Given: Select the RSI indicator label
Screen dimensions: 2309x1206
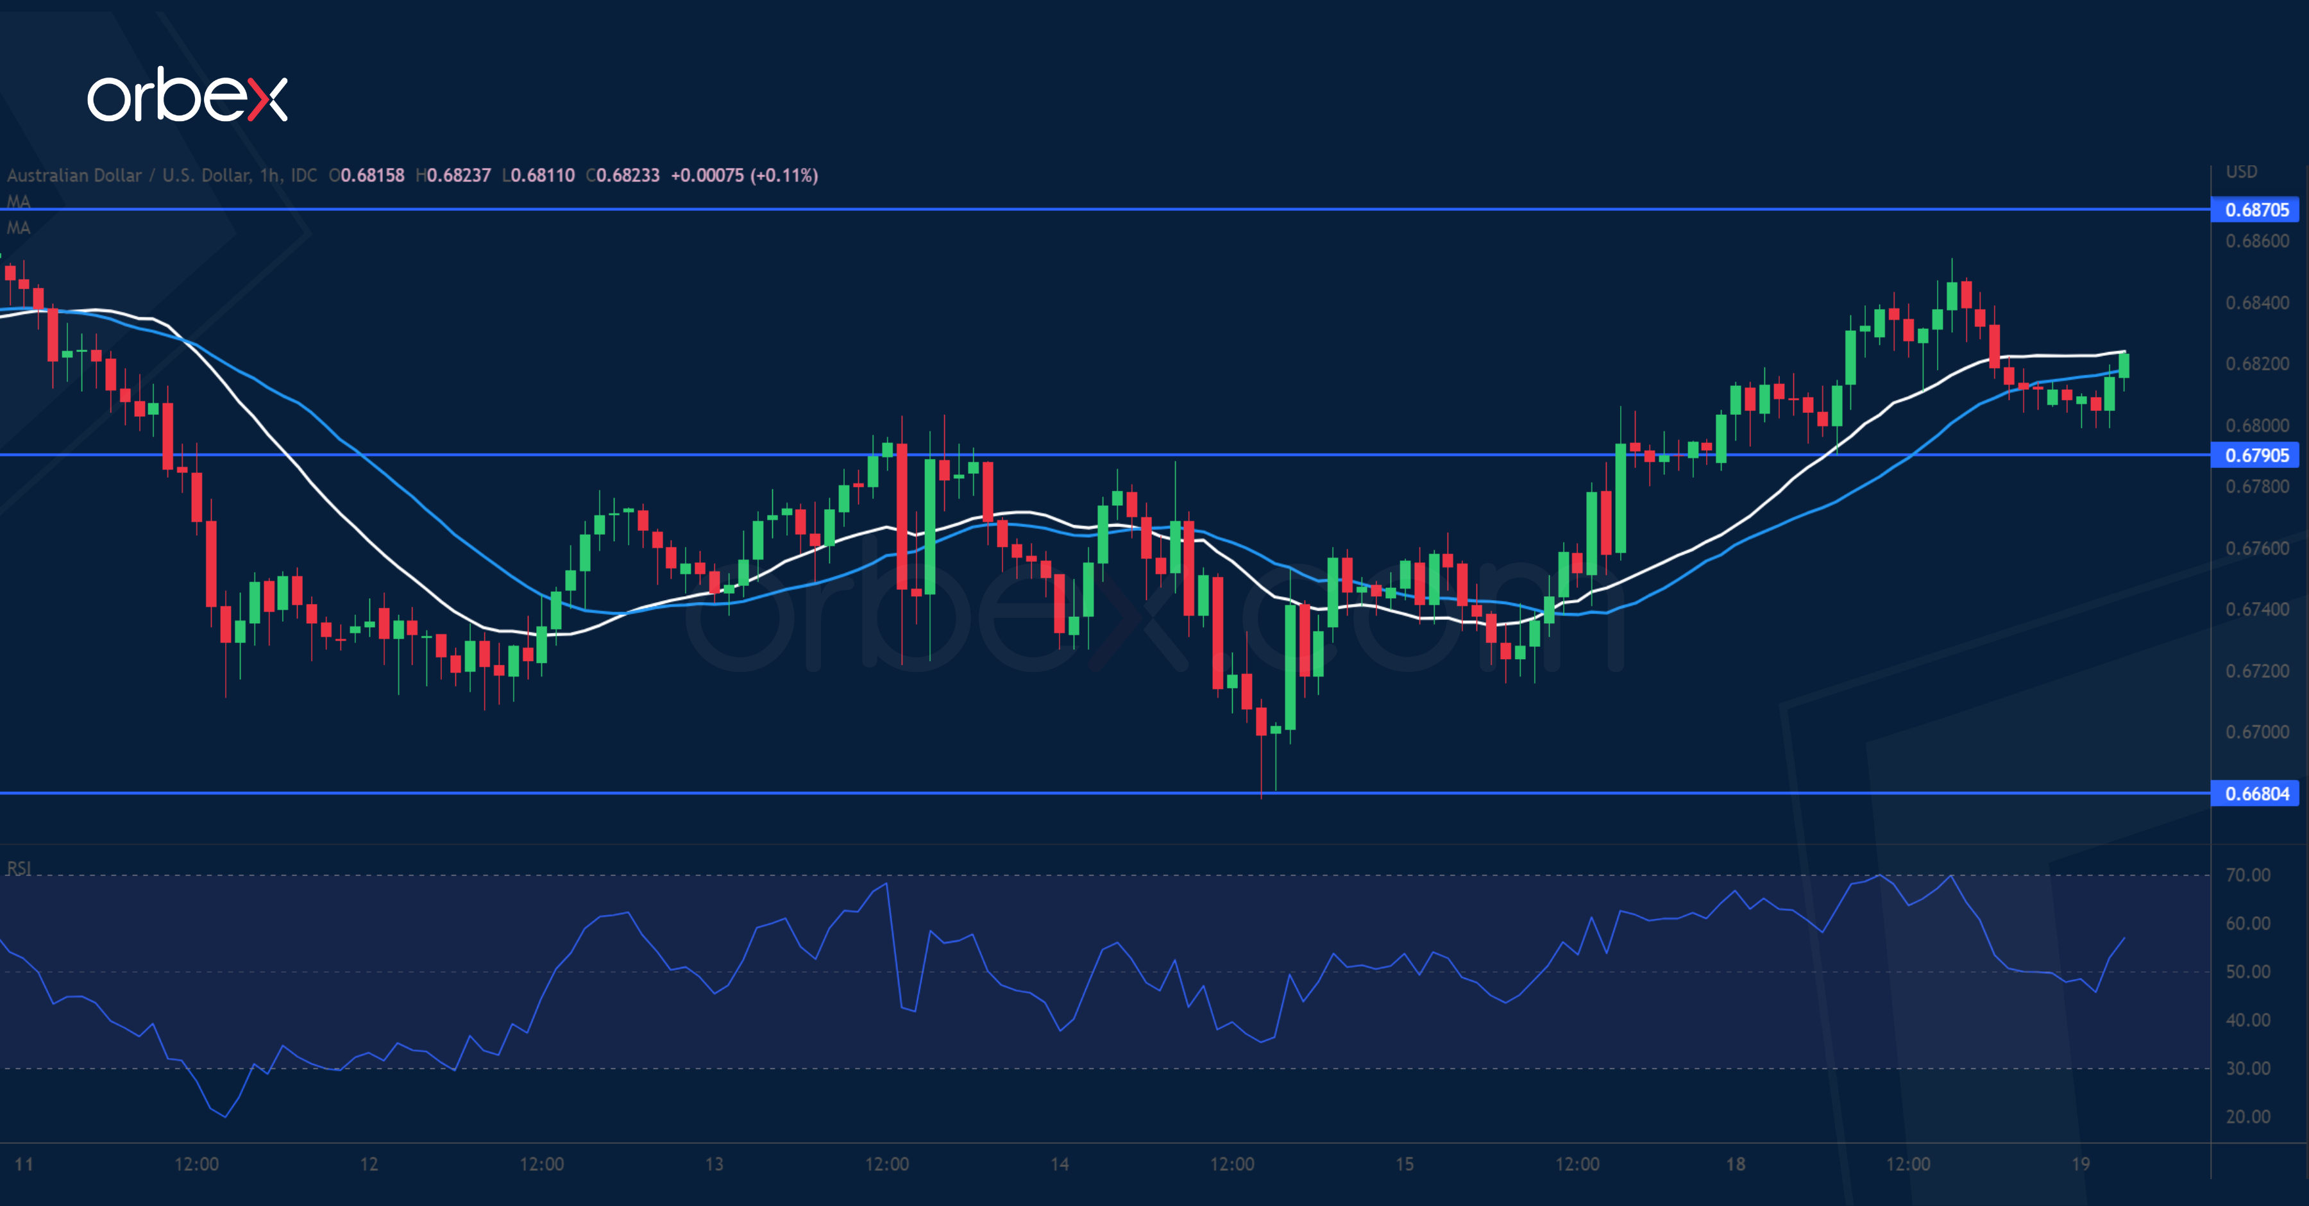Looking at the screenshot, I should pyautogui.click(x=19, y=868).
